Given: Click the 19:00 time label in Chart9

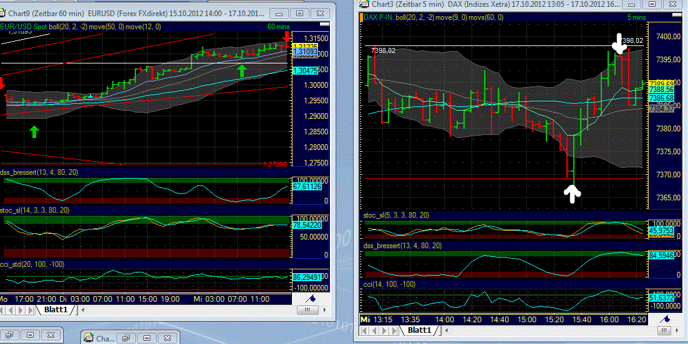Looking at the screenshot, I should [x=170, y=299].
